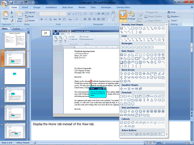Select slide 5 thumbnail
The image size is (194, 145).
[x=15, y=113]
